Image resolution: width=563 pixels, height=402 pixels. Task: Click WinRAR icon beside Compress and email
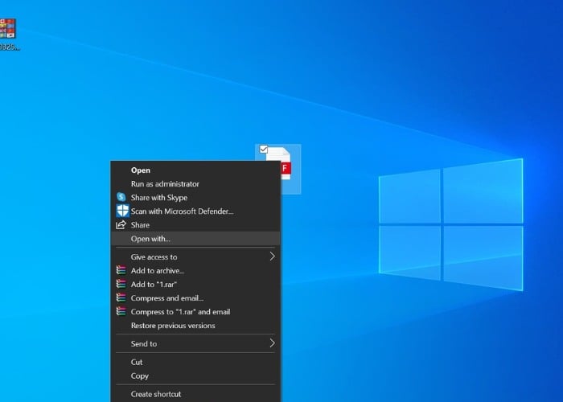pyautogui.click(x=121, y=297)
